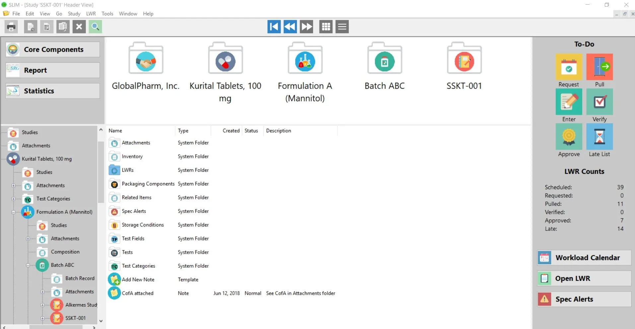This screenshot has height=329, width=635.
Task: Open the Statistics panel button
Action: (53, 91)
